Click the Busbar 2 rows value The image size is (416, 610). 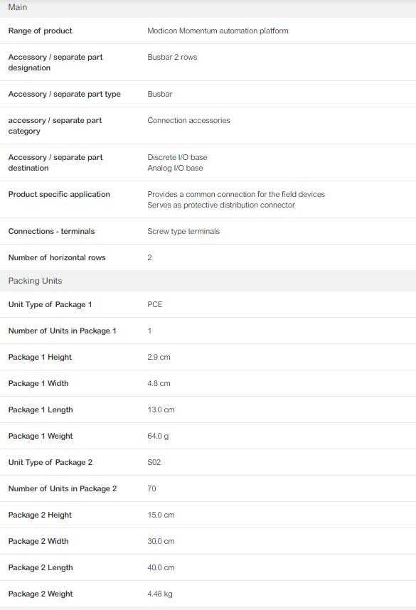point(172,57)
